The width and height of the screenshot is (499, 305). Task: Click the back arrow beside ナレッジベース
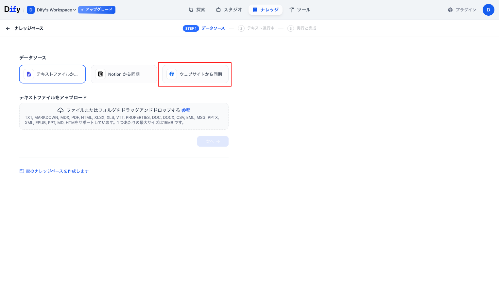8,28
